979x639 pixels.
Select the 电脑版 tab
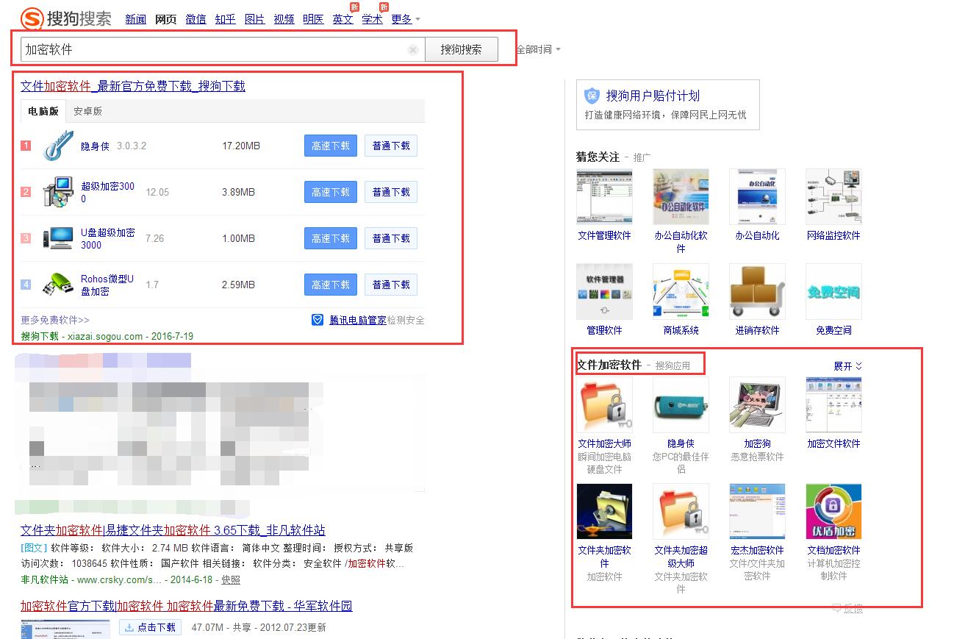click(x=43, y=111)
